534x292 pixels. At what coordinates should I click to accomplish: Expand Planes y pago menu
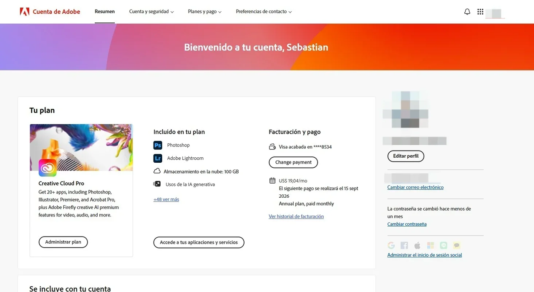click(x=205, y=12)
